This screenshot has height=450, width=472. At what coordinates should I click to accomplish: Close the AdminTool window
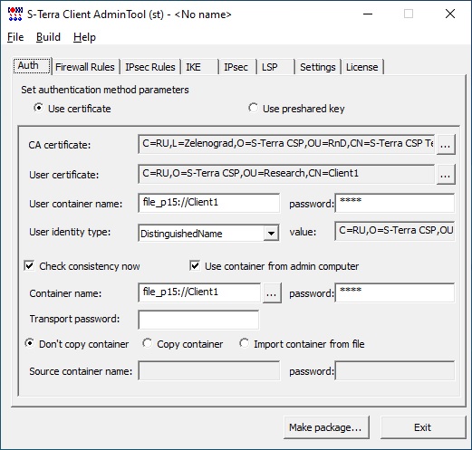[x=450, y=14]
